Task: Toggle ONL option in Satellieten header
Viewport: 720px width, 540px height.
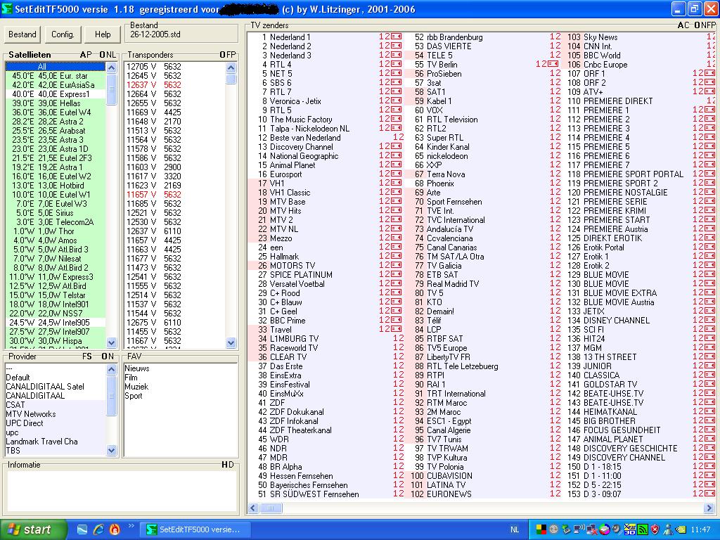Action: (108, 55)
